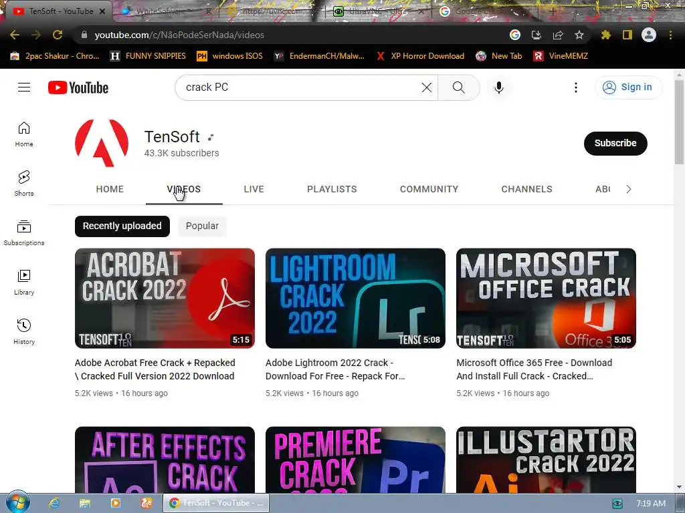Open the COMMUNITY tab
Screen dimensions: 685x513
(429, 189)
